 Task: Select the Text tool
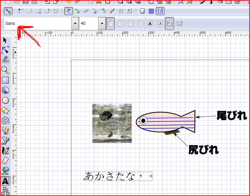[5, 181]
